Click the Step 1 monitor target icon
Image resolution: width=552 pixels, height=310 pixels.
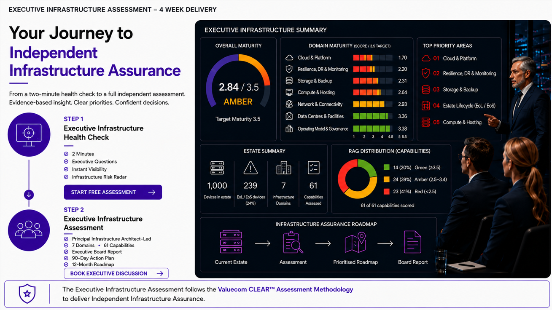click(x=29, y=135)
